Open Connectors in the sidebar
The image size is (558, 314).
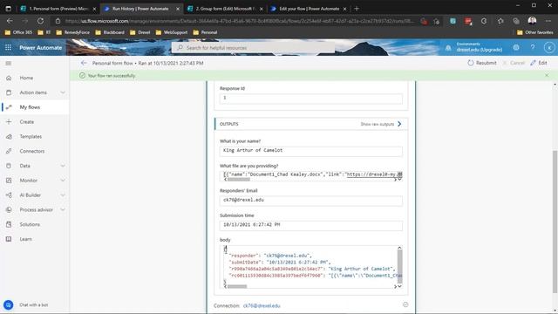32,151
